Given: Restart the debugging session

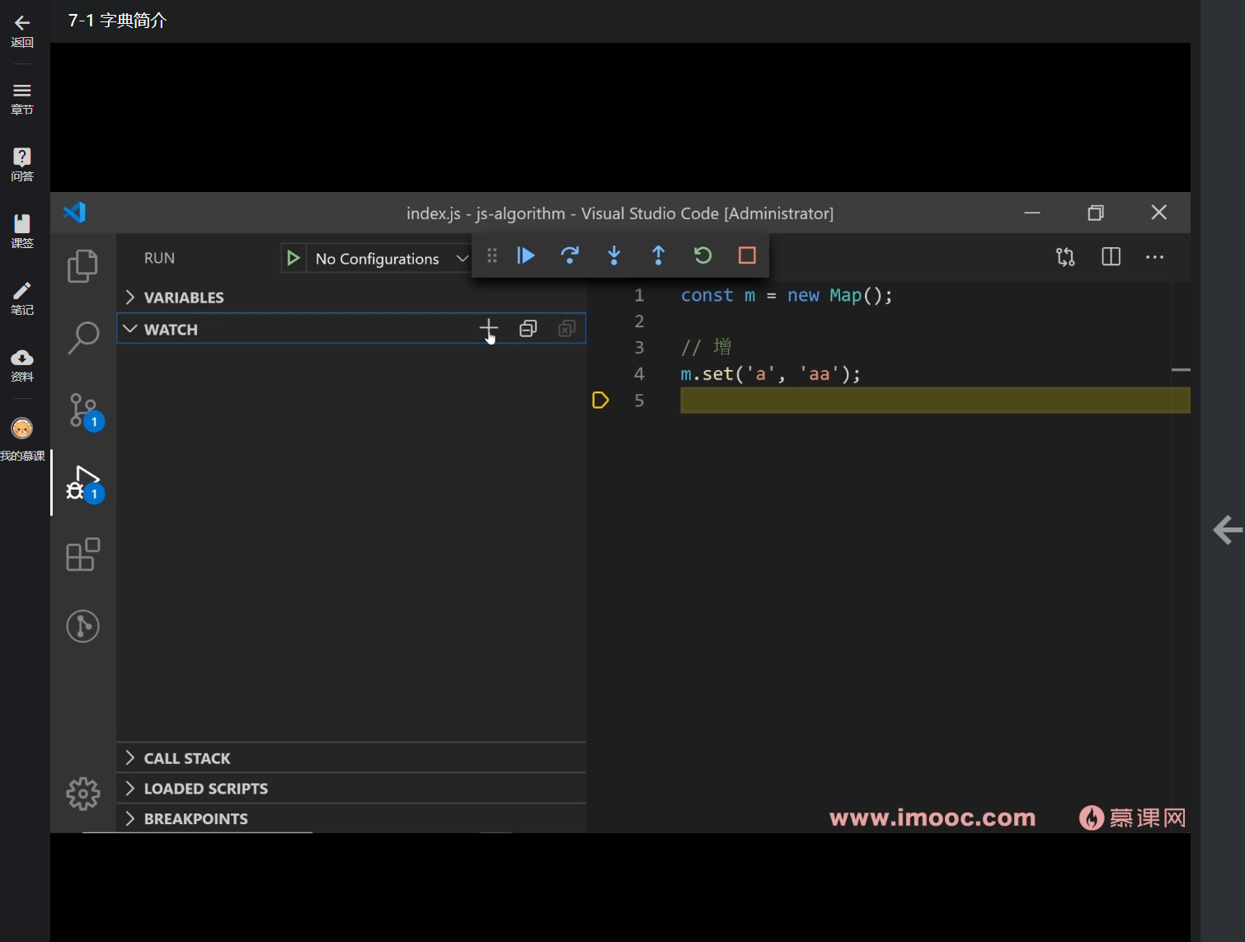Looking at the screenshot, I should (702, 255).
